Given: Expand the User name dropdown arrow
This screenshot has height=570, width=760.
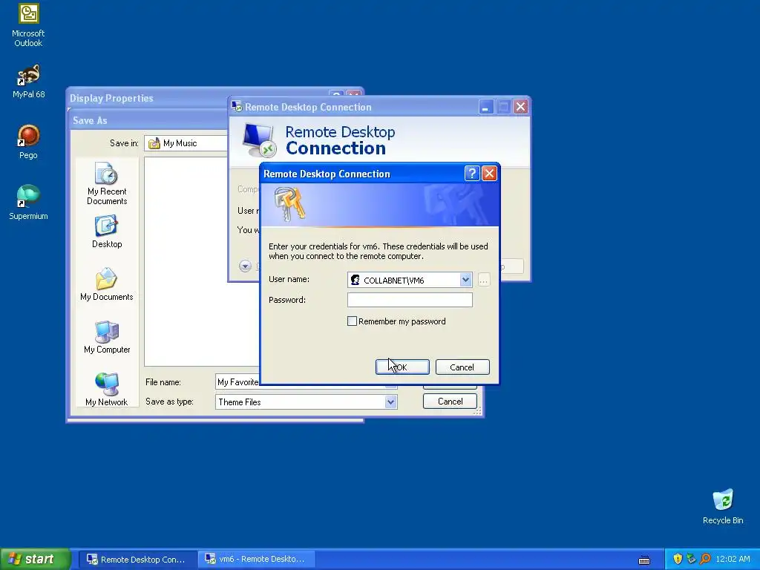Looking at the screenshot, I should (465, 280).
